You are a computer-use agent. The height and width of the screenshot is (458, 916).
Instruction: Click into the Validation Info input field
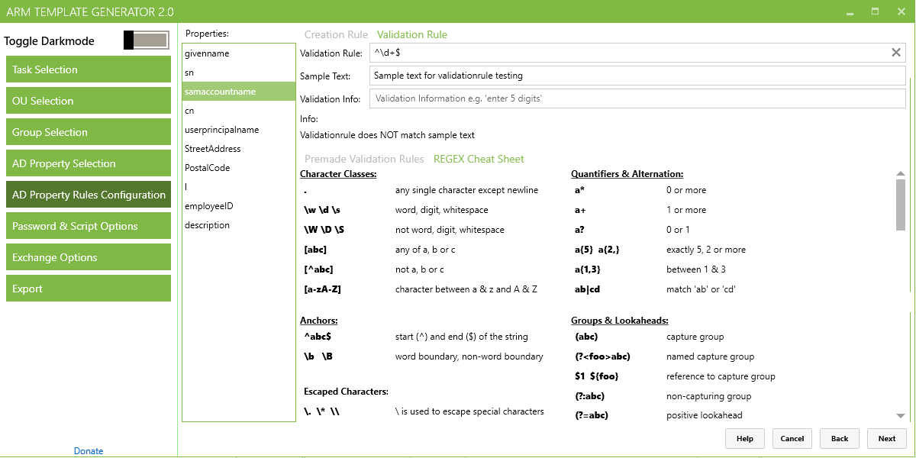coord(637,98)
